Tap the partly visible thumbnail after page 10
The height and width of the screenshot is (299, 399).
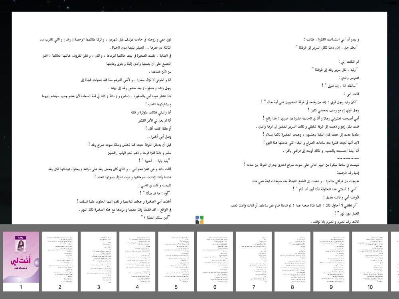point(395,261)
